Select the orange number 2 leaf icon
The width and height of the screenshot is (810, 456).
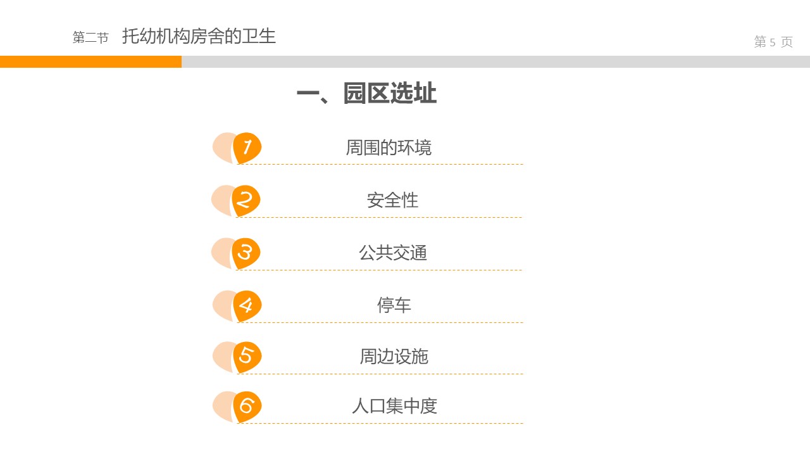click(246, 200)
